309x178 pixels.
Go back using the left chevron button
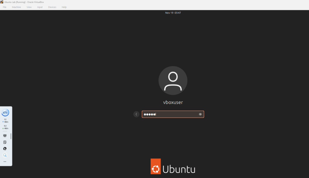point(136,114)
